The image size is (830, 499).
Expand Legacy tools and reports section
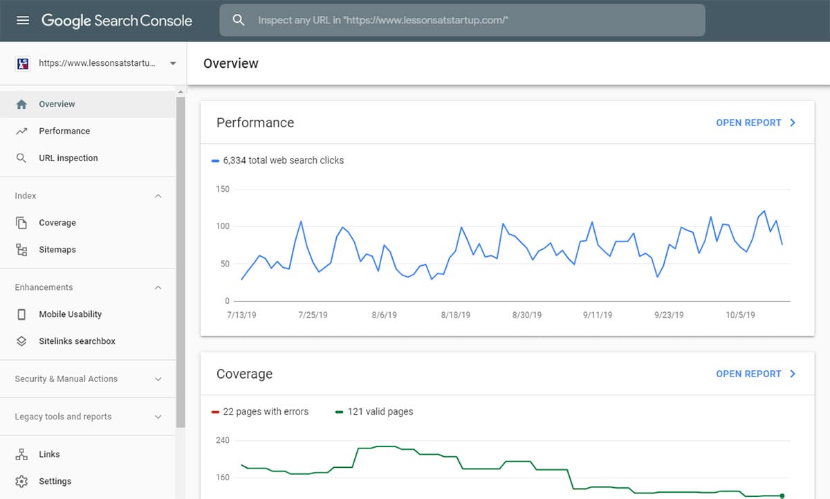158,417
